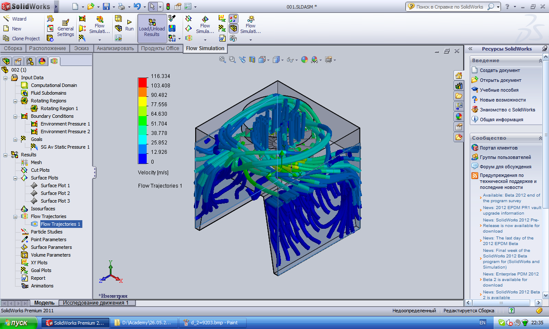
Task: Click the Clone Project icon
Action: coord(6,39)
